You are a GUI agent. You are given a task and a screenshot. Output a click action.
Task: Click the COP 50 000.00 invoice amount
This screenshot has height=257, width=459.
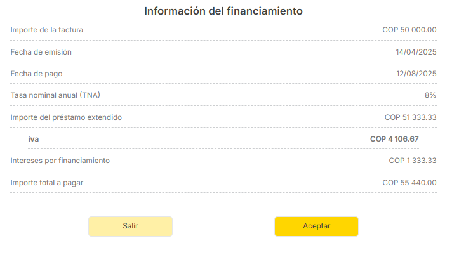tap(409, 30)
